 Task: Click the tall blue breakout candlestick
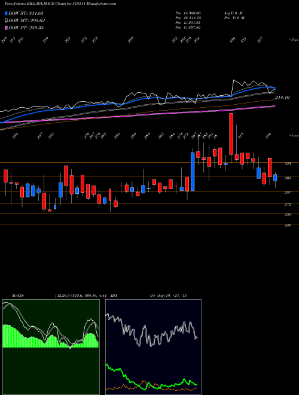click(x=193, y=171)
